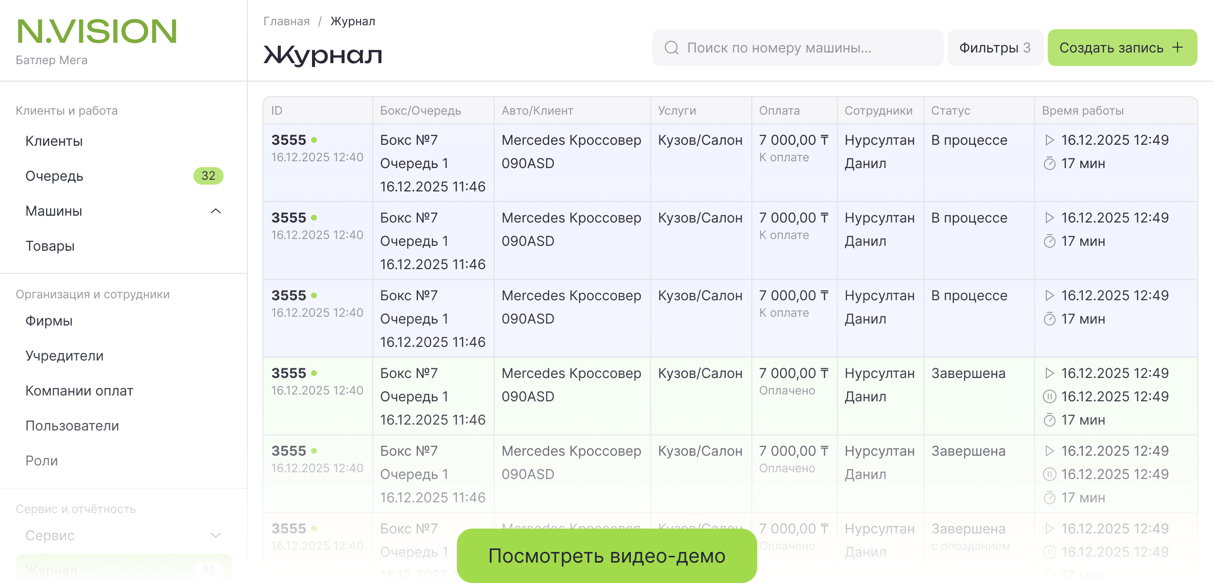Click Бокс №7 in the second row
Image resolution: width=1213 pixels, height=583 pixels.
pyautogui.click(x=409, y=218)
